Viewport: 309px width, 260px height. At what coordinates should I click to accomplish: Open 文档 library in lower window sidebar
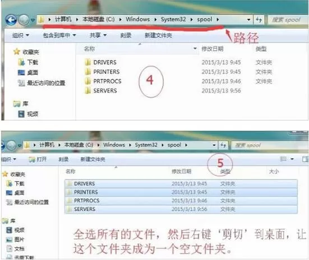pos(19,249)
